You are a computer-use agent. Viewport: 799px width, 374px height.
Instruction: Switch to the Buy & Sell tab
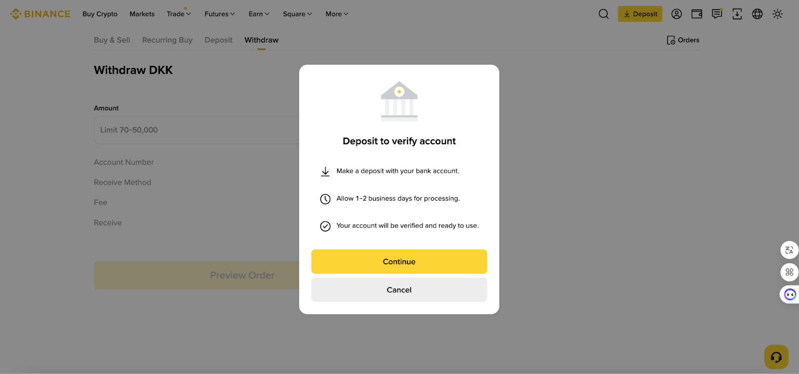tap(111, 40)
